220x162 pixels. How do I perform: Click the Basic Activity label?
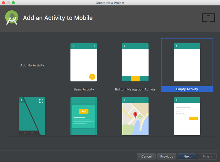pos(84,89)
